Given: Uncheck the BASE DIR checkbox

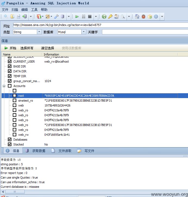Looking at the screenshot, I should point(9,66).
